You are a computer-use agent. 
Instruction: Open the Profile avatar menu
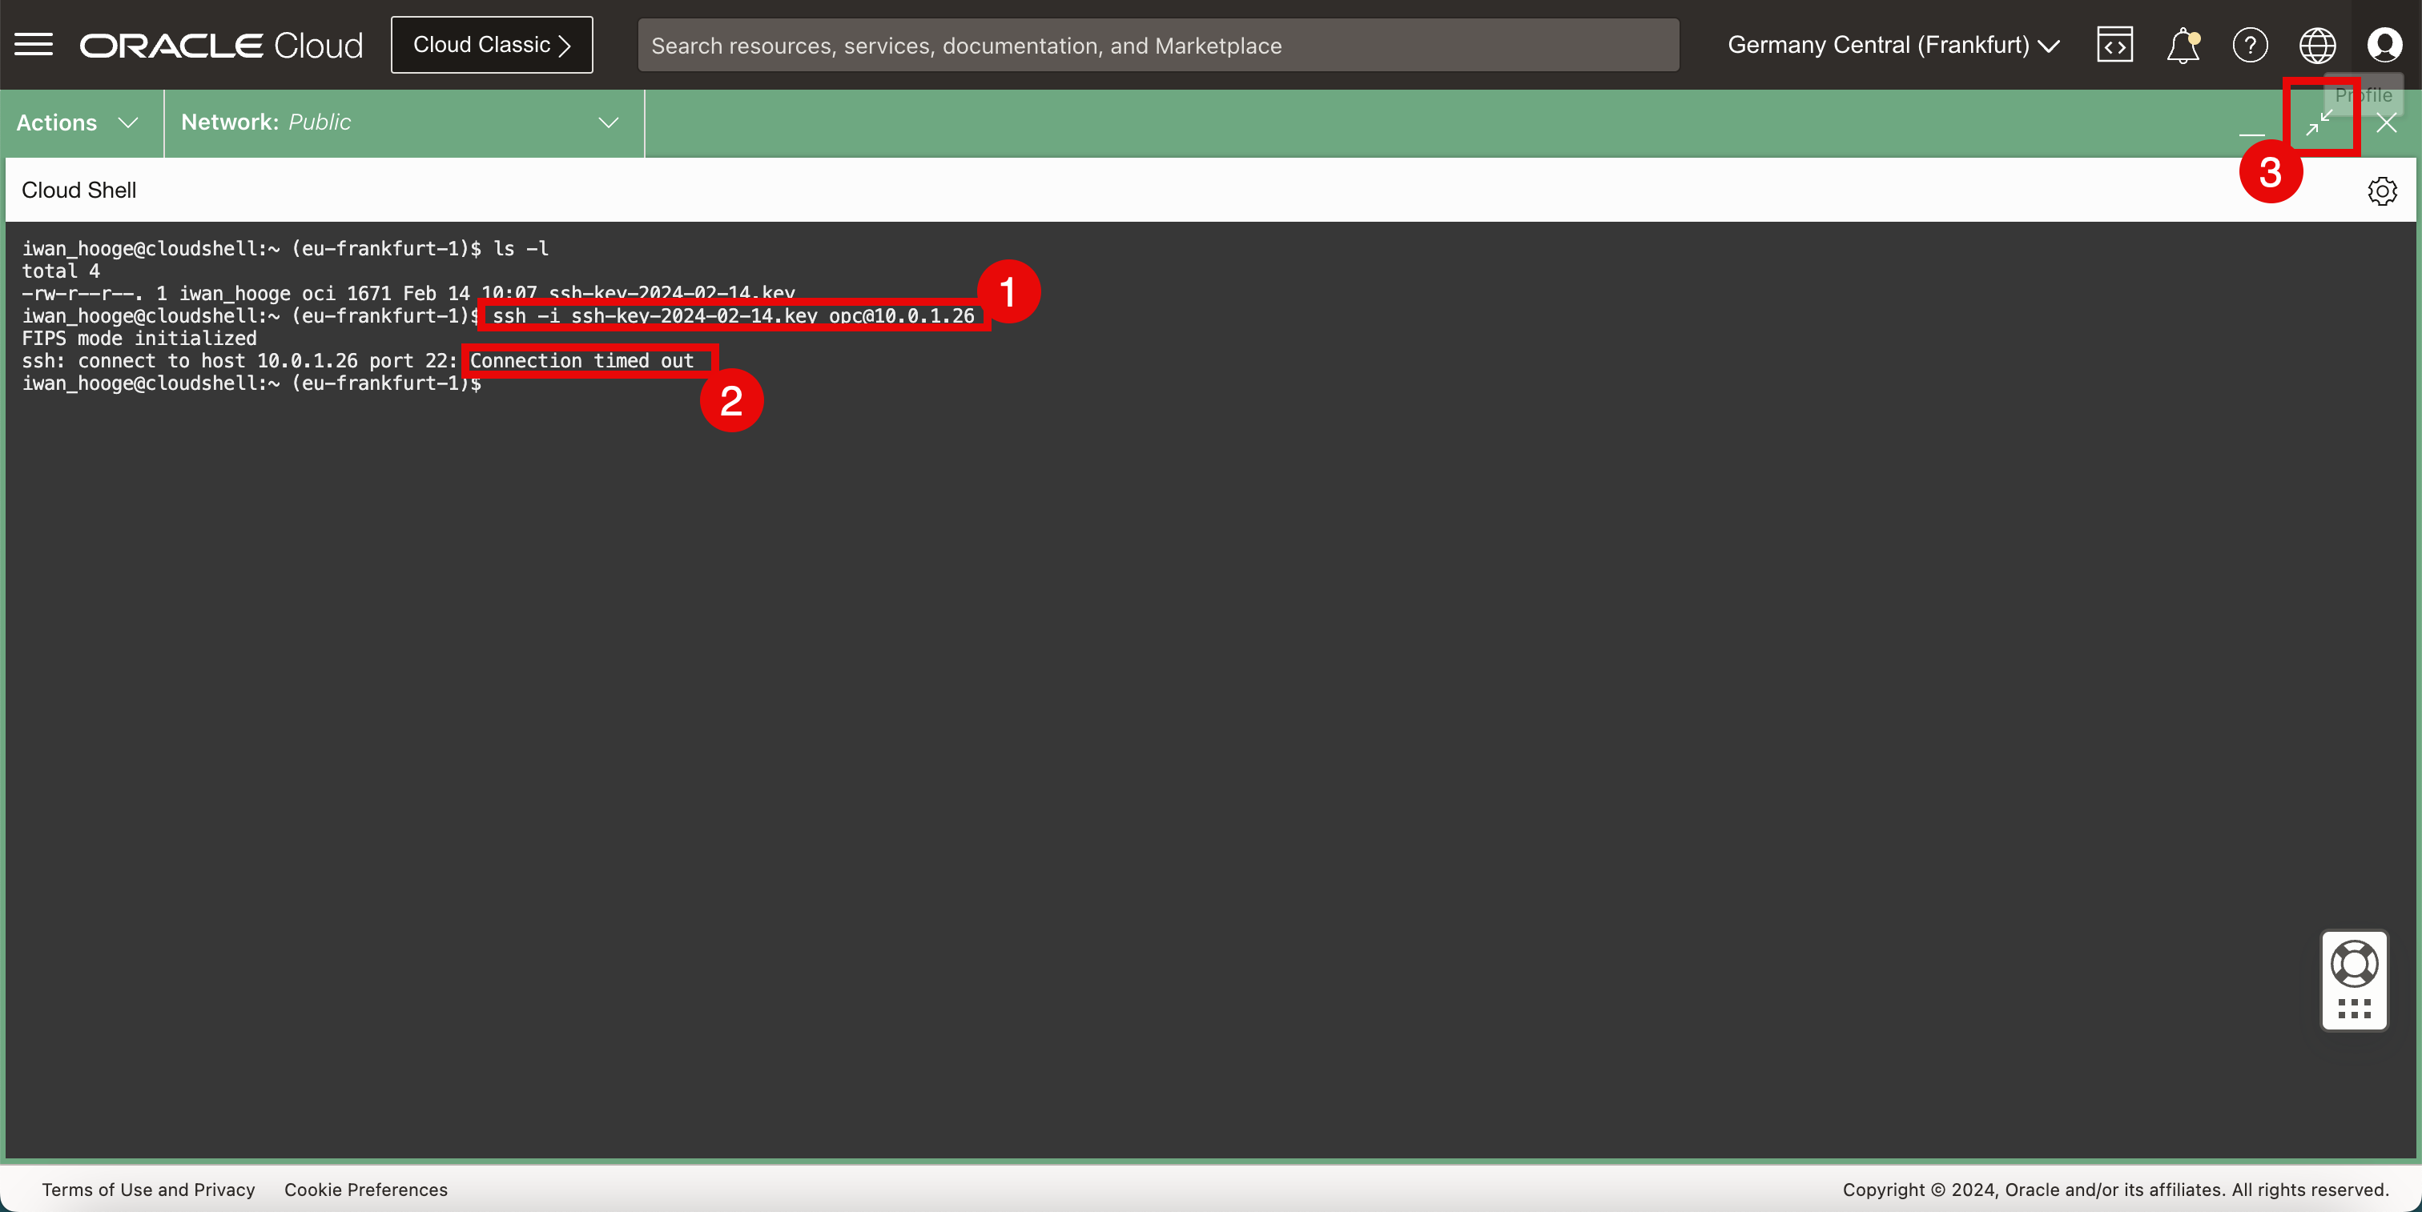[2384, 44]
